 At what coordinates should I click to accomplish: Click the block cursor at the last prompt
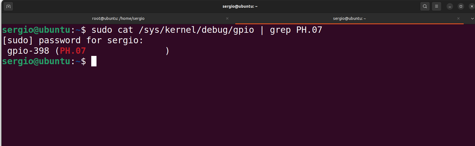point(94,61)
